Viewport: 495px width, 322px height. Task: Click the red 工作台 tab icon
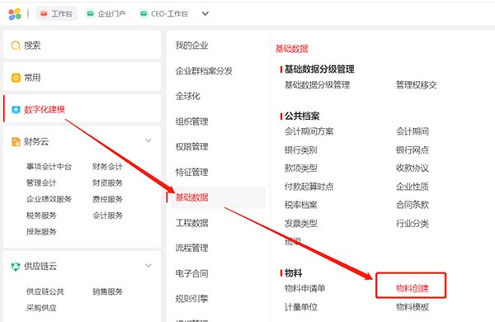point(44,13)
